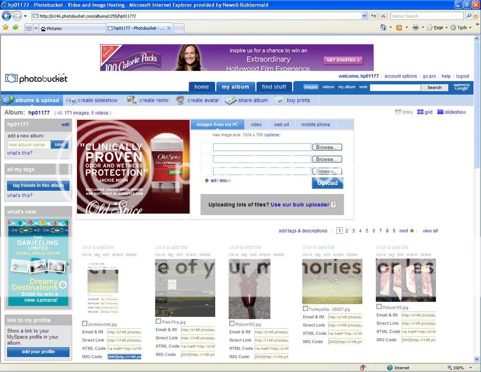Click the logout link
This screenshot has width=481, height=372.
(x=463, y=76)
